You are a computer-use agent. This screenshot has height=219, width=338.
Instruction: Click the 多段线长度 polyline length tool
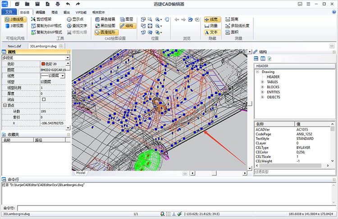(237, 26)
